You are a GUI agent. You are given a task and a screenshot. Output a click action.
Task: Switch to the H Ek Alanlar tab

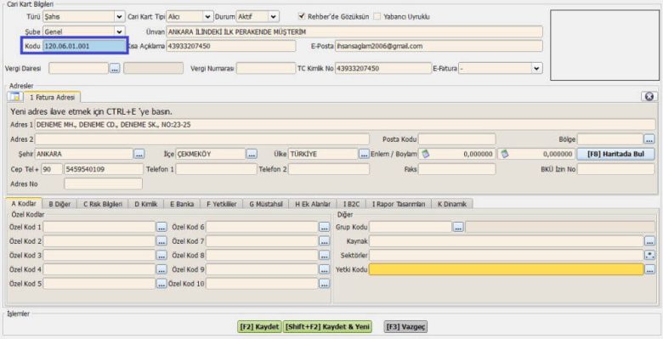pos(313,204)
